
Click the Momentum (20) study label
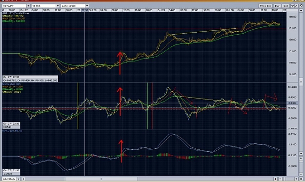11,84
